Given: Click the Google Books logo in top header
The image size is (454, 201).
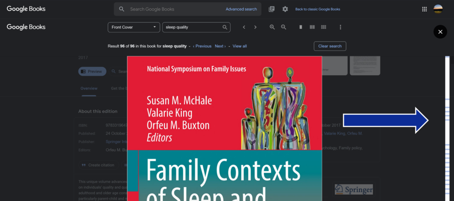Looking at the screenshot, I should tap(26, 9).
